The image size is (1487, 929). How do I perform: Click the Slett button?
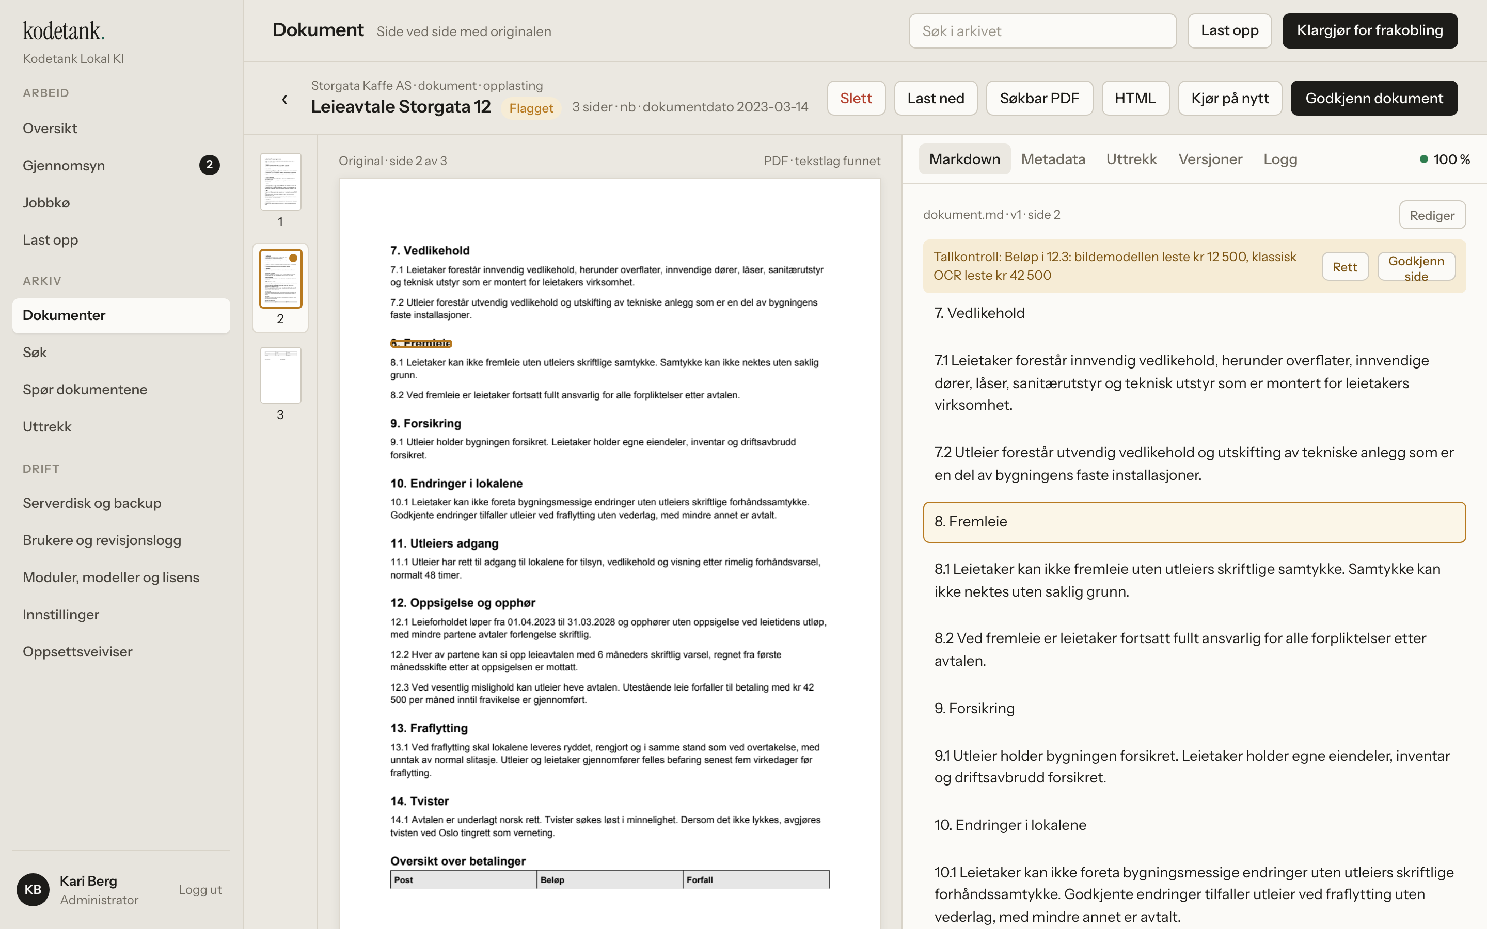pos(856,98)
